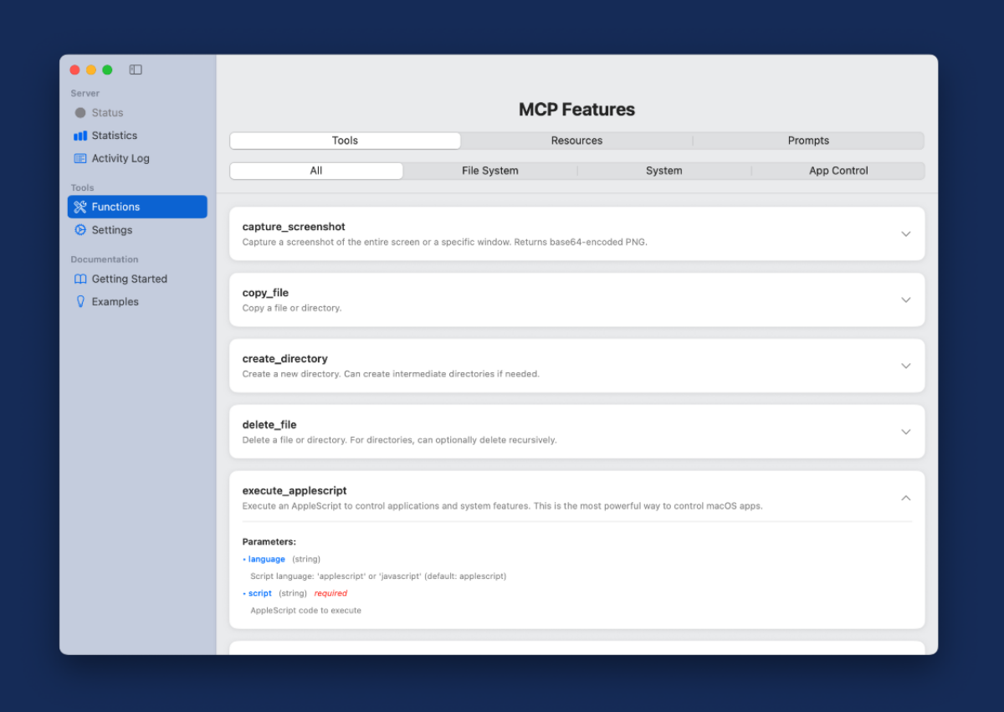This screenshot has width=1004, height=712.
Task: Switch to the Prompts tab
Action: click(808, 141)
